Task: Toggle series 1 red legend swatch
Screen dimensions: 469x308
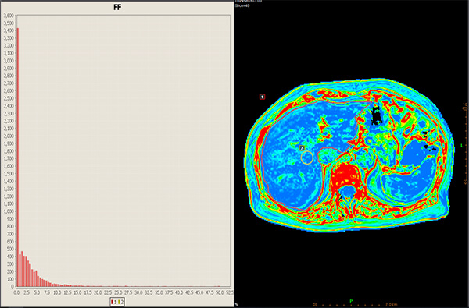Action: (112, 302)
